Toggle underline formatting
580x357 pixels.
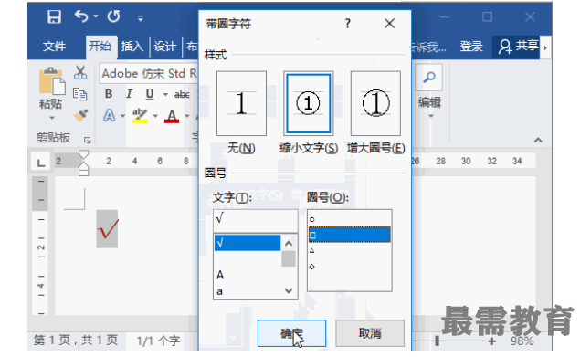150,94
